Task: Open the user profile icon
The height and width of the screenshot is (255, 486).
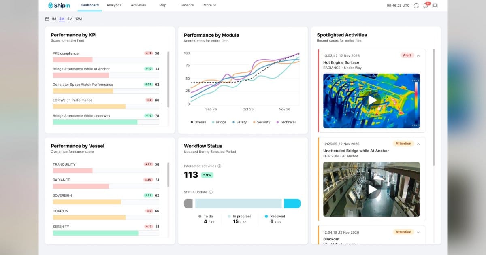Action: 435,6
